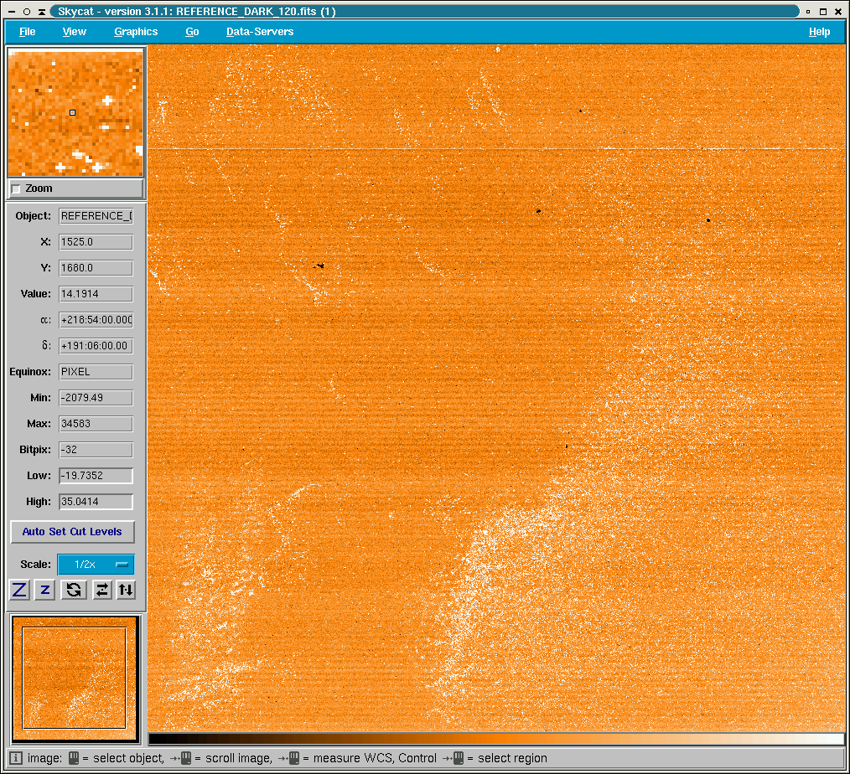Viewport: 850px width, 774px height.
Task: Click the colormap gradient bar below the image
Action: 495,739
